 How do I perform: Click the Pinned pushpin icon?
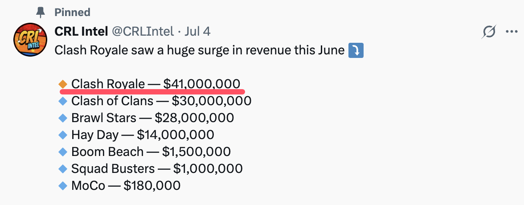41,13
